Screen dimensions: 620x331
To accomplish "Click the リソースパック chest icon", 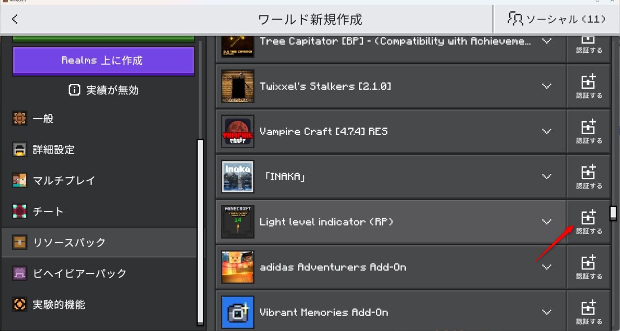I will [x=20, y=243].
